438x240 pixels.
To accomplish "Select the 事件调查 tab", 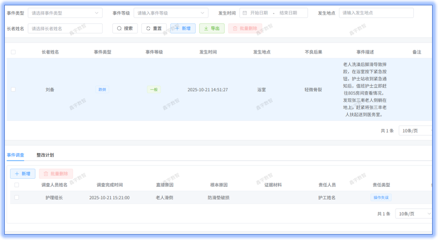I will (x=16, y=155).
